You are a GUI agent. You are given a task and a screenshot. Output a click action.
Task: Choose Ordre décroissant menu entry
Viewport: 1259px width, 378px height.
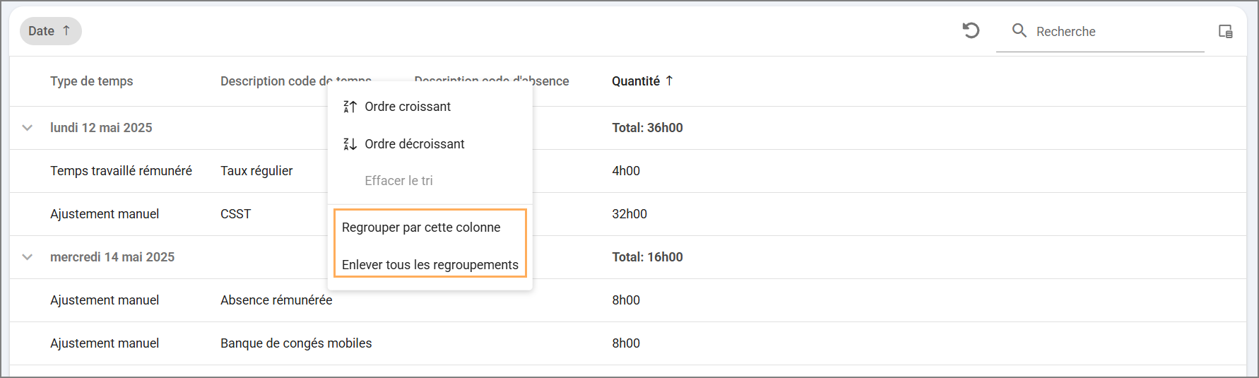(x=414, y=144)
